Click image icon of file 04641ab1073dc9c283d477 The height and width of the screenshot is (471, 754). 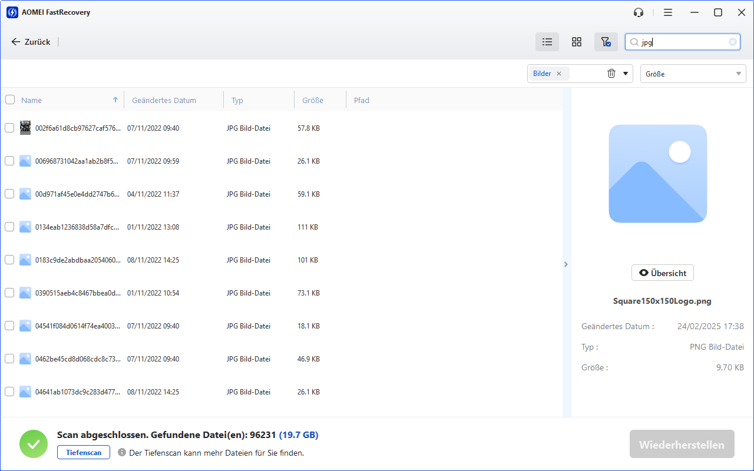point(25,392)
